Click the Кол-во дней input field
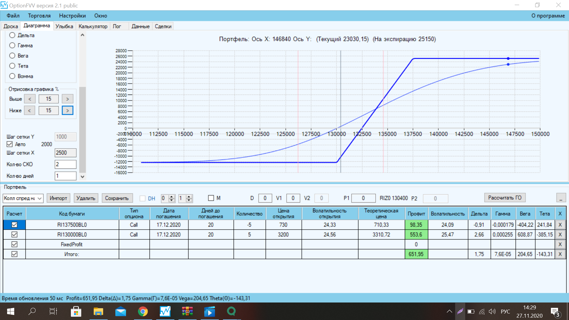The height and width of the screenshot is (320, 569). pyautogui.click(x=66, y=176)
